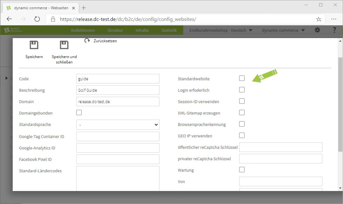The image size is (343, 204).
Task: Focus the Google-Analytics ID field
Action: click(118, 148)
